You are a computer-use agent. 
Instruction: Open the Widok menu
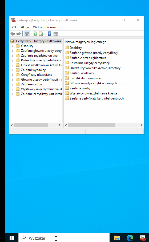click(x=38, y=27)
